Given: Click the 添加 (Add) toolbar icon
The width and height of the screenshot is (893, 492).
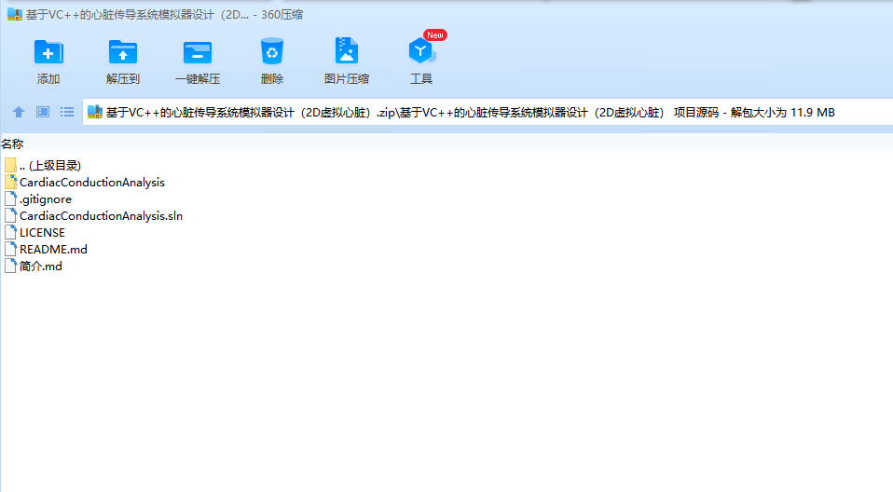Looking at the screenshot, I should 48,52.
